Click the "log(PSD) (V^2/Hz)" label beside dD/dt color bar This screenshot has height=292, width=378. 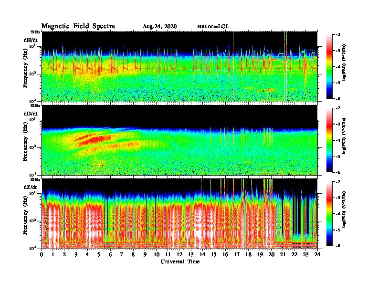pos(344,136)
